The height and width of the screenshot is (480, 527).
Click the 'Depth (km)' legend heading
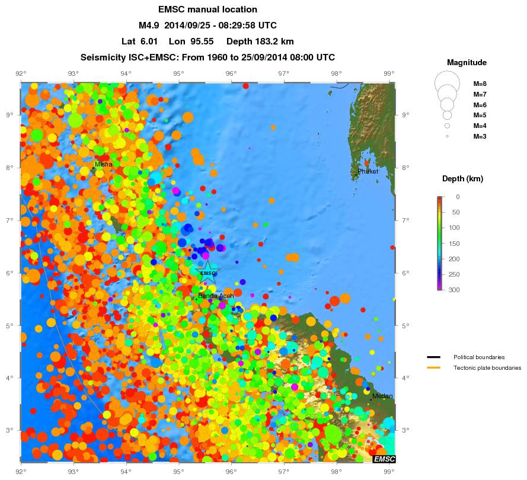pyautogui.click(x=462, y=179)
